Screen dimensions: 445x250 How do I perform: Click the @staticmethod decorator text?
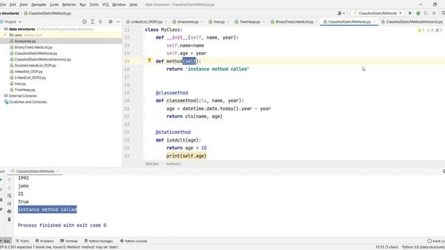pos(173,132)
